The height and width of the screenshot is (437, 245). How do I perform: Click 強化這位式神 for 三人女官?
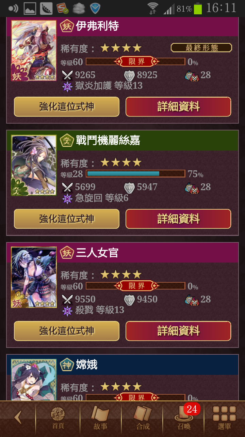[x=67, y=331]
